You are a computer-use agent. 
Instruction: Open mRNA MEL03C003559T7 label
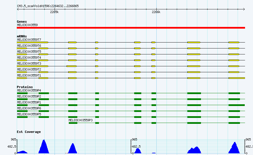[x=29, y=40]
